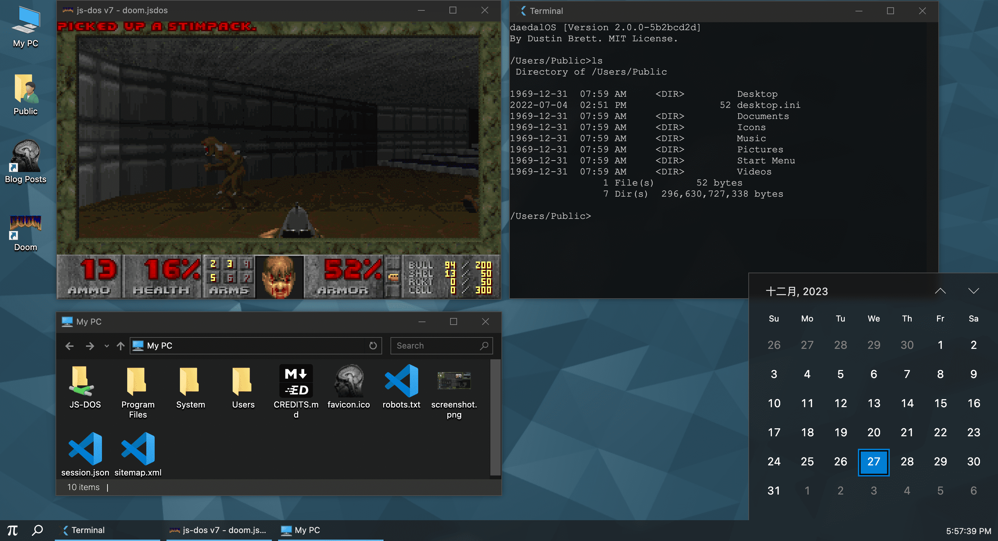Click the Search field in My PC
Viewport: 998px width, 541px height.
(436, 346)
